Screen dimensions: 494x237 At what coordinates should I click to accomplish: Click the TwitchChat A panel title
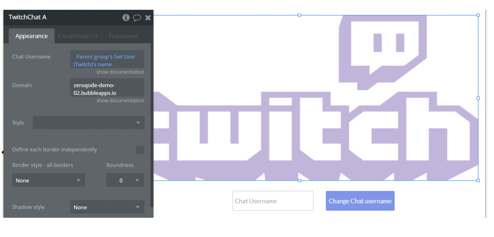click(x=27, y=17)
